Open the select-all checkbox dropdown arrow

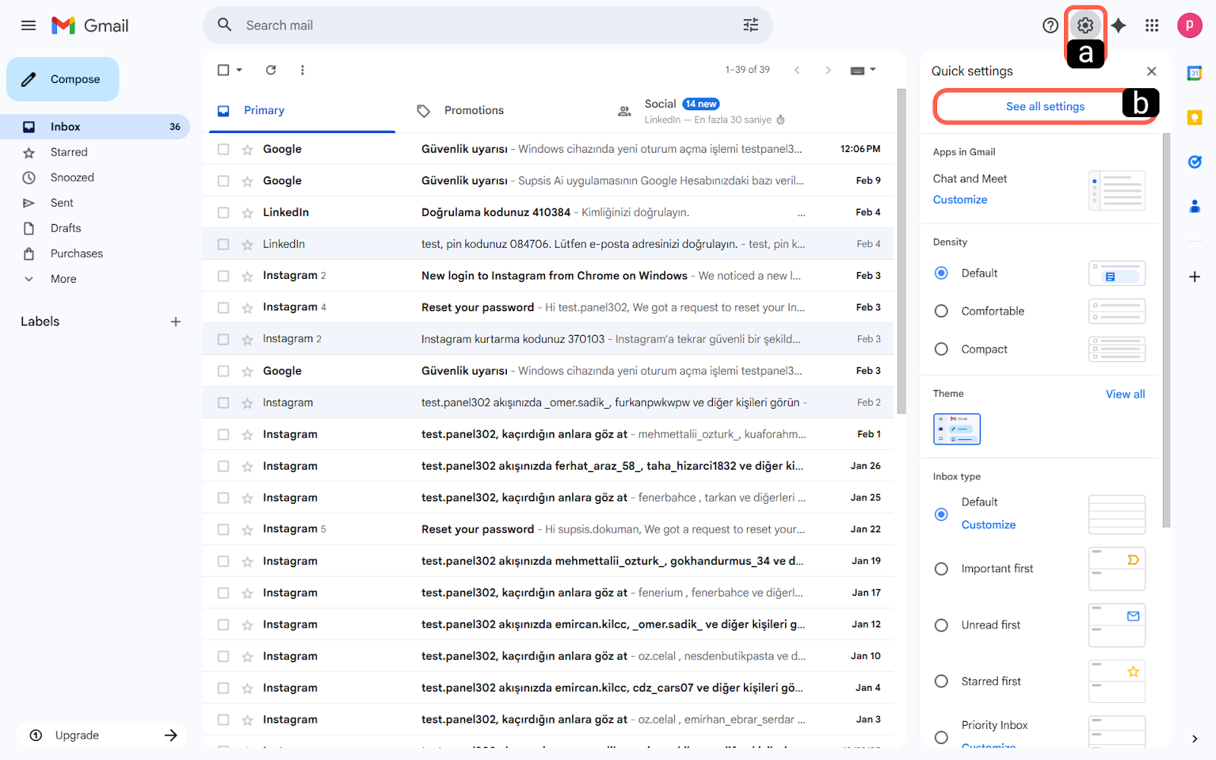click(x=239, y=70)
